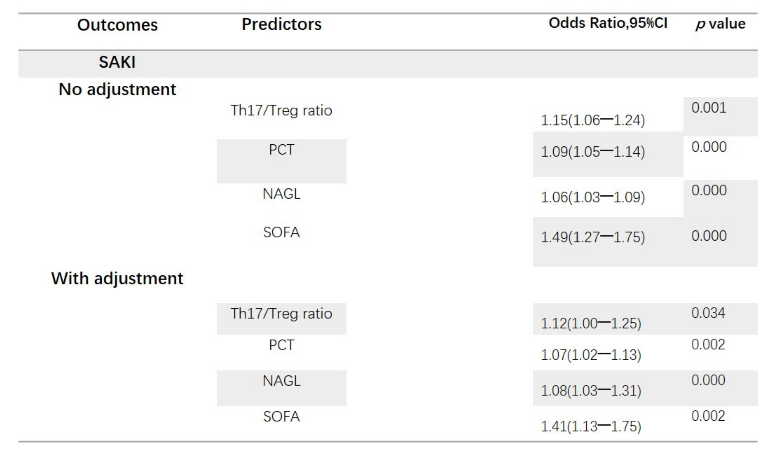This screenshot has height=454, width=771.
Task: Click the "Outcomes" column header
Action: [x=117, y=25]
